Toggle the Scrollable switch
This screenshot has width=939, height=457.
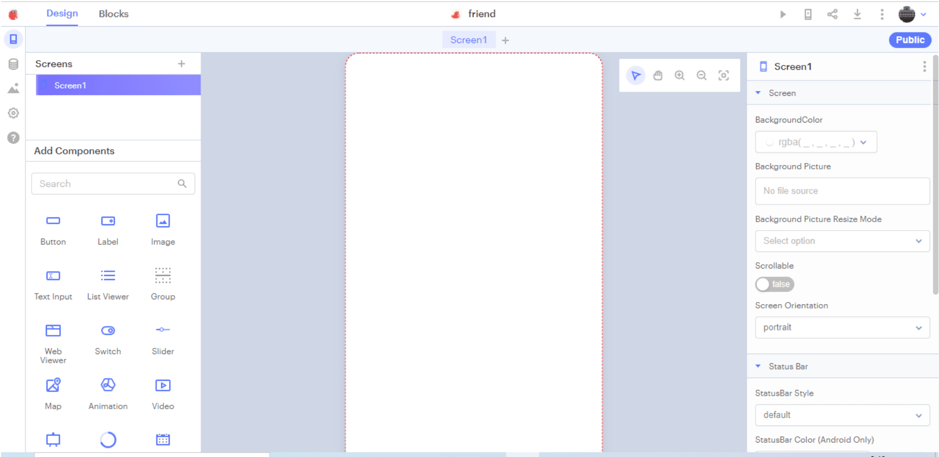(775, 284)
